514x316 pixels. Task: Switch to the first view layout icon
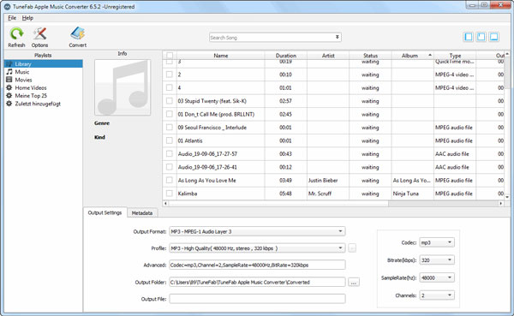pos(469,37)
